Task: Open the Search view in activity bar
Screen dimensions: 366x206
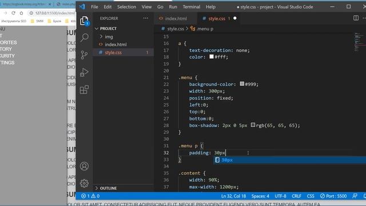Action: 84,37
